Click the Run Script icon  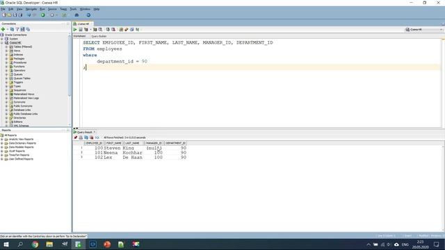pyautogui.click(x=81, y=29)
